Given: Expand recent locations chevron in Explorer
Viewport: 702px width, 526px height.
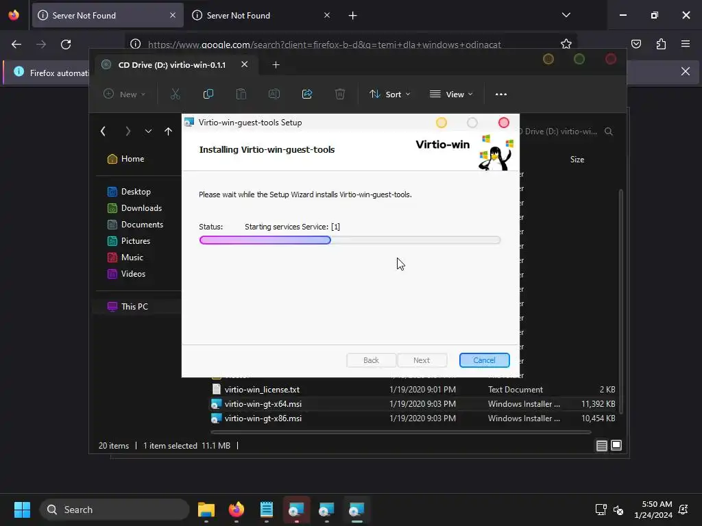Looking at the screenshot, I should 148,131.
